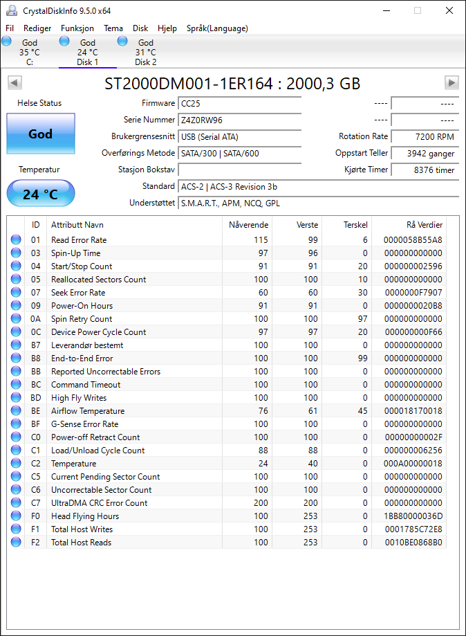Click the 24 °C temperature button
The height and width of the screenshot is (636, 466).
(41, 194)
